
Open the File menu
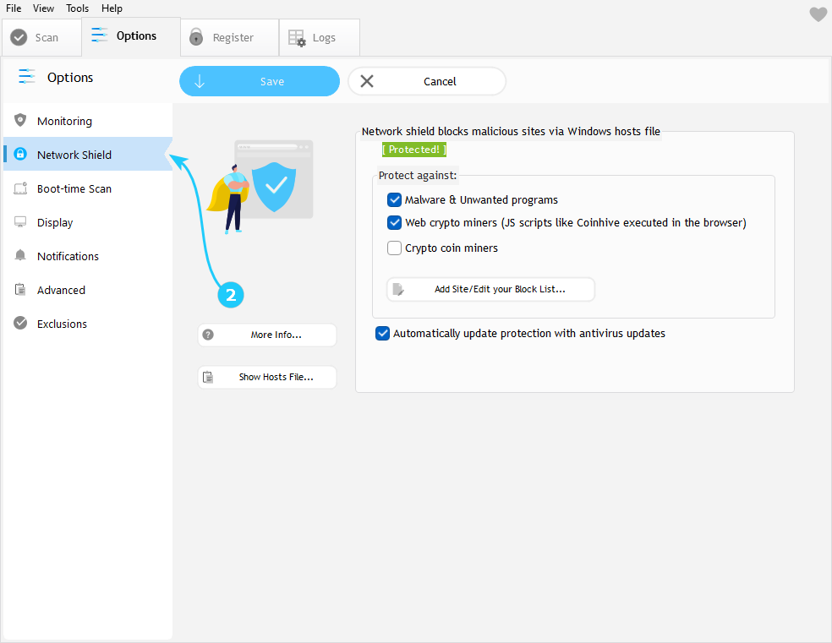point(14,8)
